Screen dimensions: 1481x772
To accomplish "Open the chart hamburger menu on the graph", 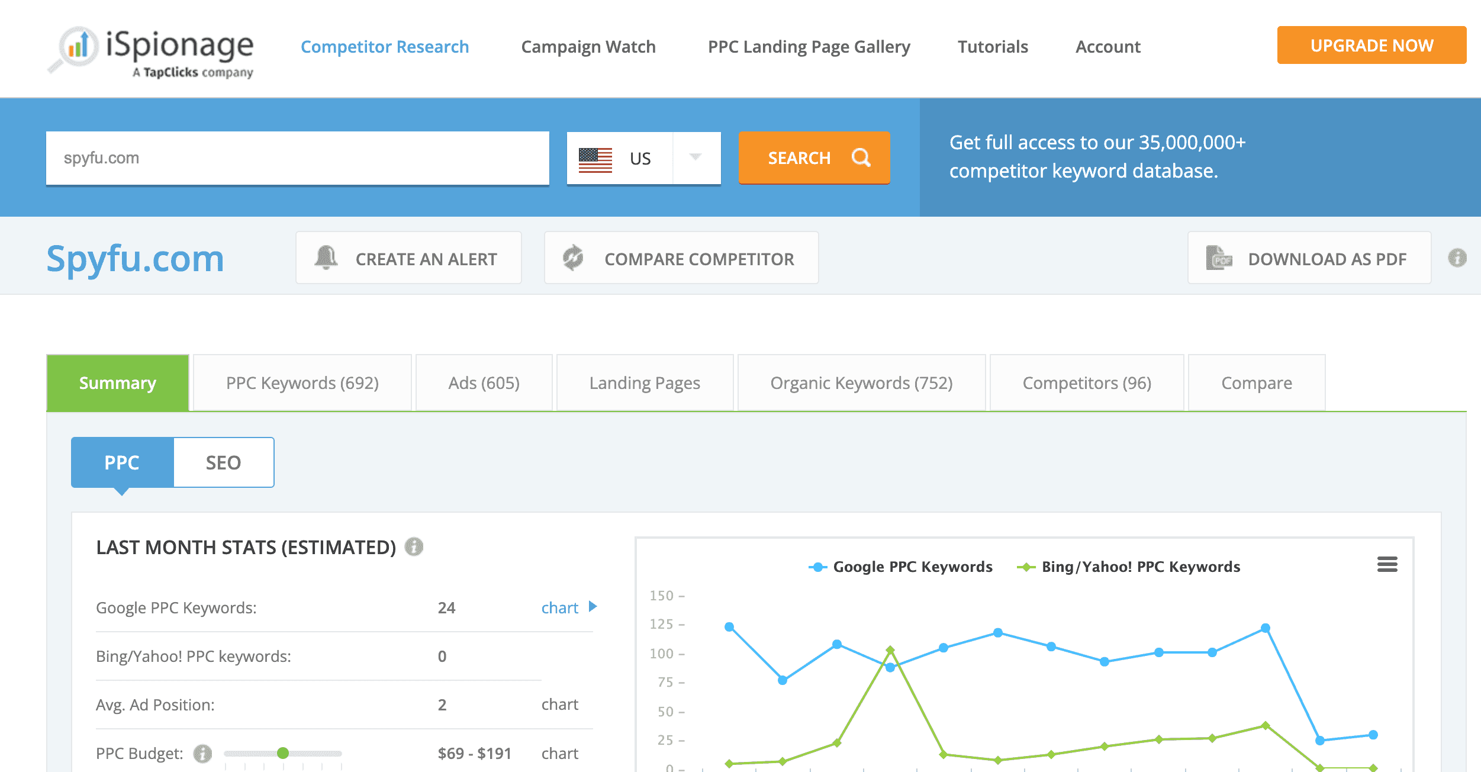I will (x=1386, y=564).
